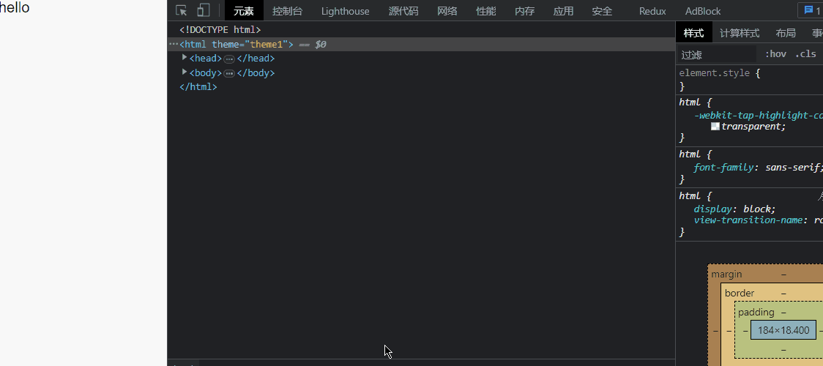823x366 pixels.
Task: Open the 计算样式 sub-tab
Action: click(739, 33)
